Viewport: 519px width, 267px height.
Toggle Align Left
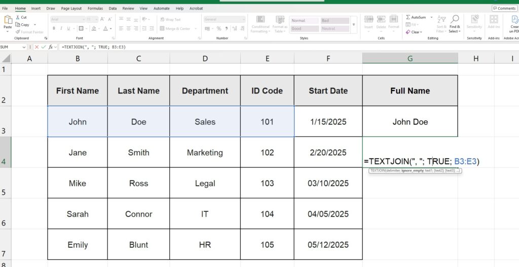121,29
